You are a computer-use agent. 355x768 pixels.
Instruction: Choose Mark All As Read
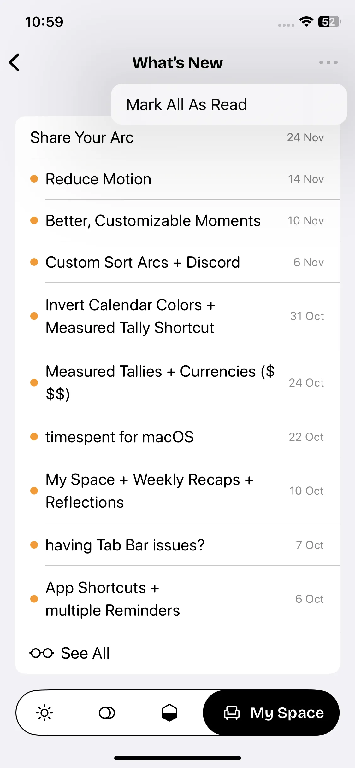click(187, 105)
